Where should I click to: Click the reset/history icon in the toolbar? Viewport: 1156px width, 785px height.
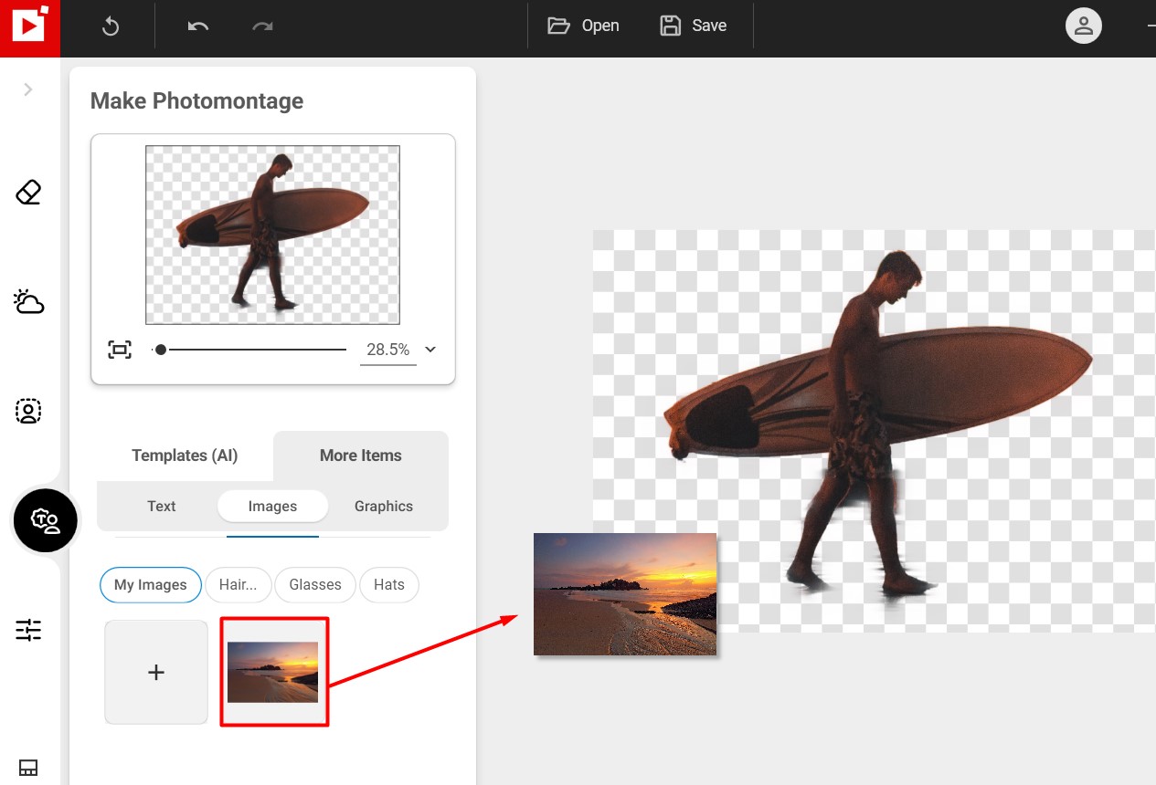pos(110,26)
